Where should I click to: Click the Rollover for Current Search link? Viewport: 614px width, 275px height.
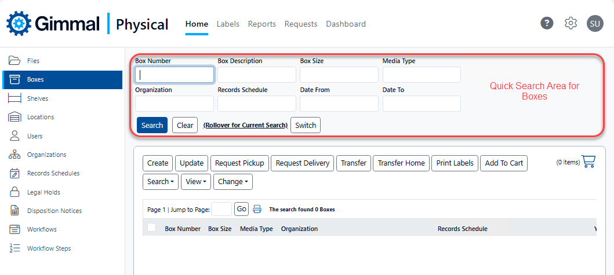(245, 125)
